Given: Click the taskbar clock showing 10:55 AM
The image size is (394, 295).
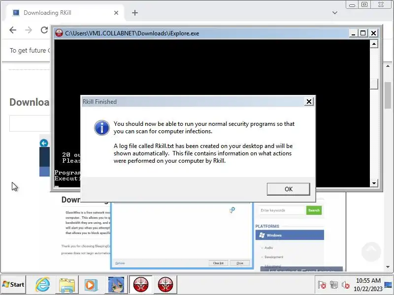Looking at the screenshot, I should [368, 285].
